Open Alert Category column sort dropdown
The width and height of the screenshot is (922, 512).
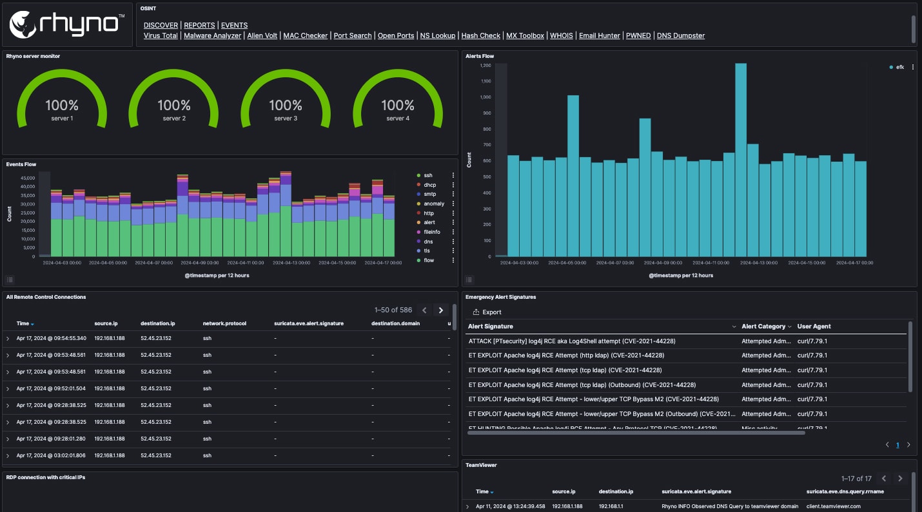[x=790, y=327]
